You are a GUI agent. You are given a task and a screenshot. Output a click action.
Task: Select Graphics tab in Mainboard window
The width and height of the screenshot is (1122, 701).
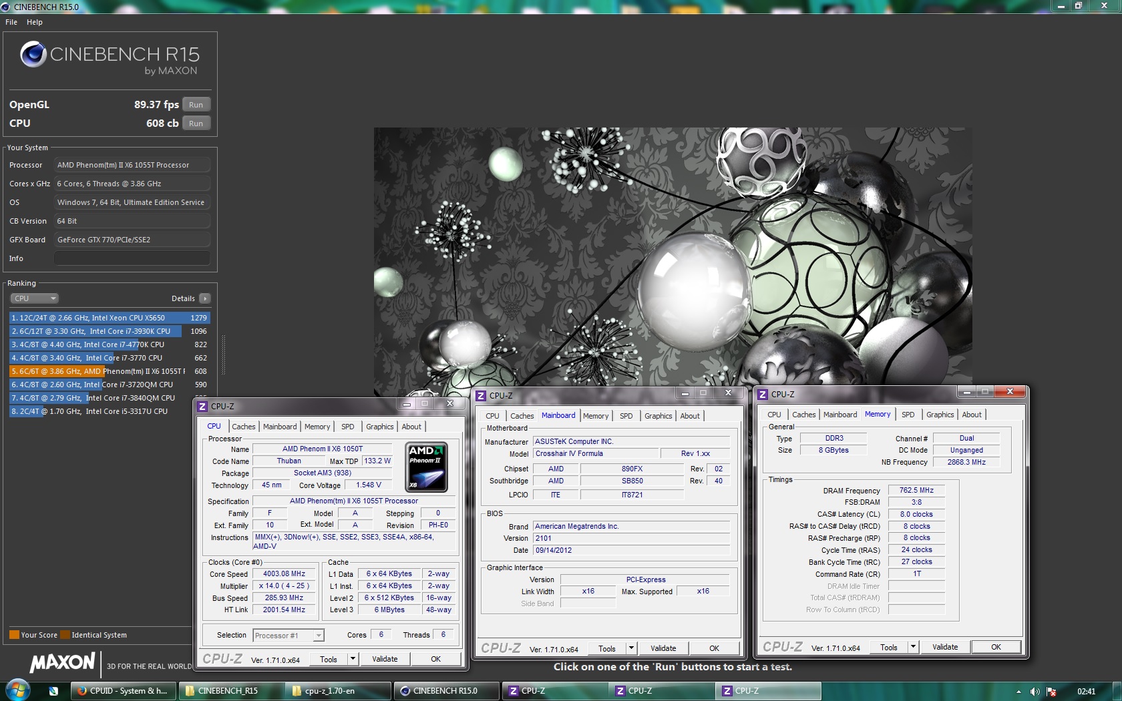(x=659, y=416)
